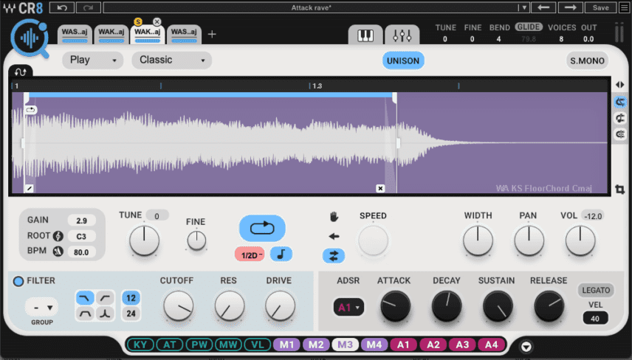Select the first loop mode icon right of waveform

click(x=620, y=102)
